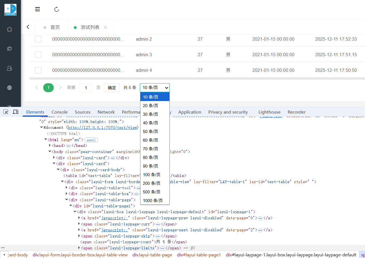The height and width of the screenshot is (258, 365).
Task: Refresh the page with the reload icon
Action: pyautogui.click(x=57, y=9)
